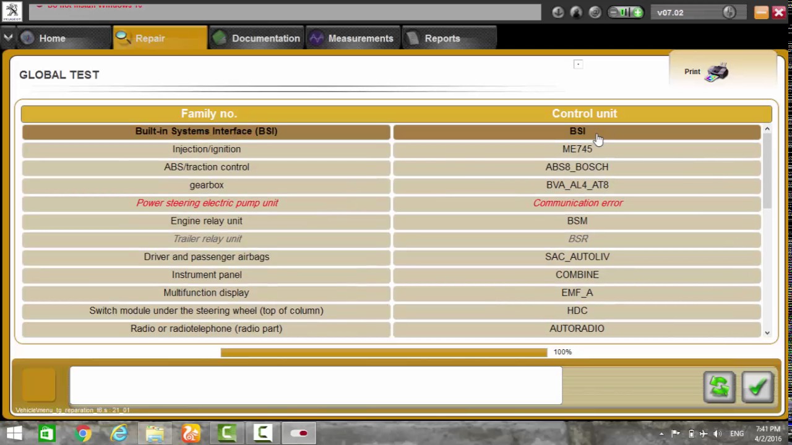The image size is (792, 445).
Task: Click the greyed BSR control unit cell
Action: 577,239
